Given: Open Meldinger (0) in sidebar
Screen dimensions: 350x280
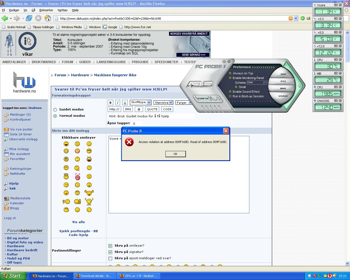Looking at the screenshot, I should point(20,115).
